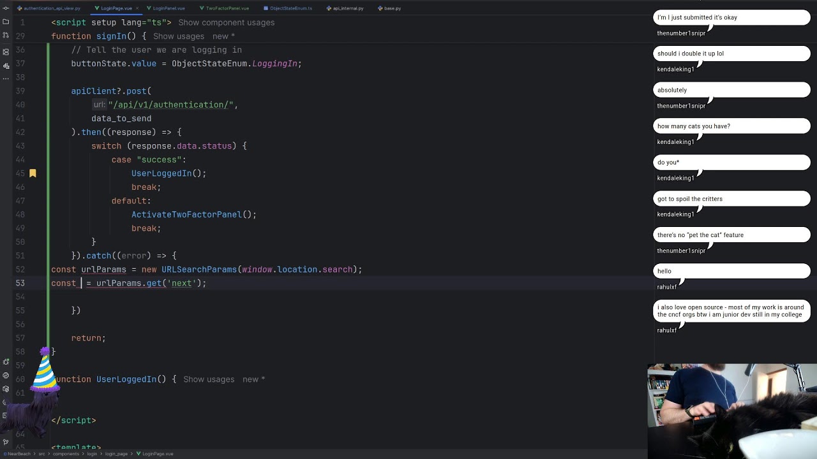Open the TwoFactorPanel.vue tab
This screenshot has width=817, height=459.
pos(224,8)
